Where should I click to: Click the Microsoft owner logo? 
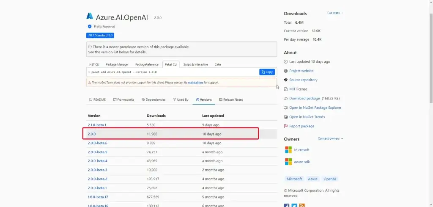(288, 150)
